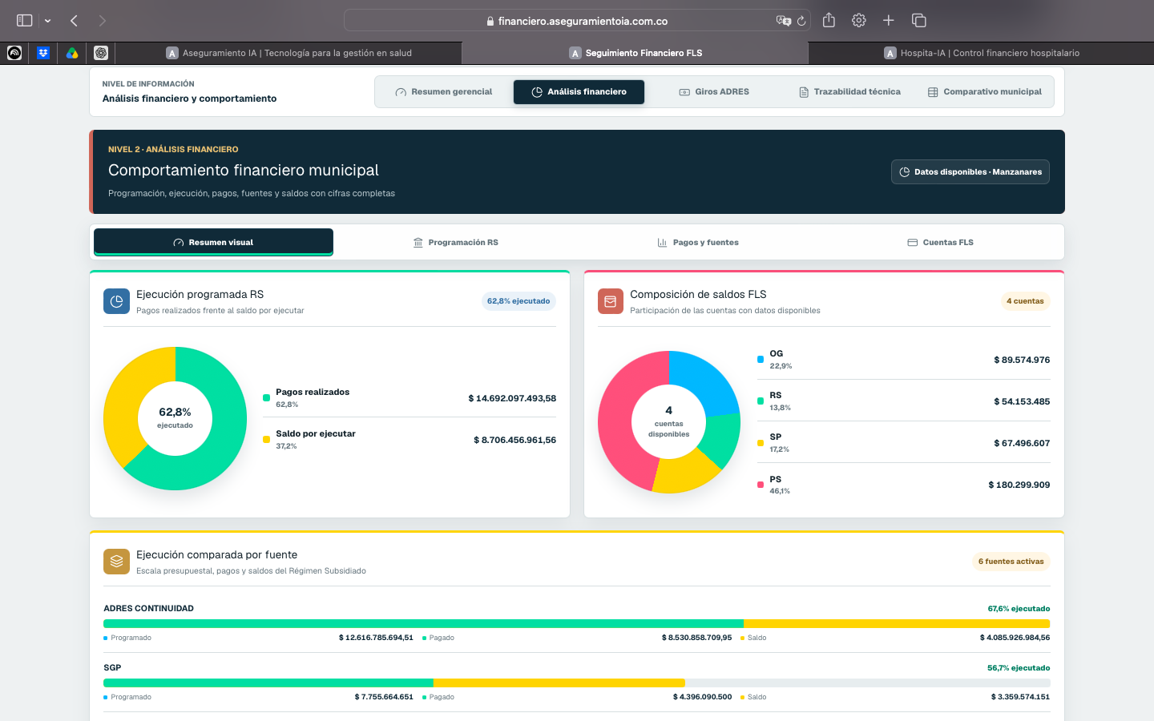The height and width of the screenshot is (721, 1154).
Task: Click the ADRES CONTINUIDAD progress bar
Action: (x=576, y=623)
